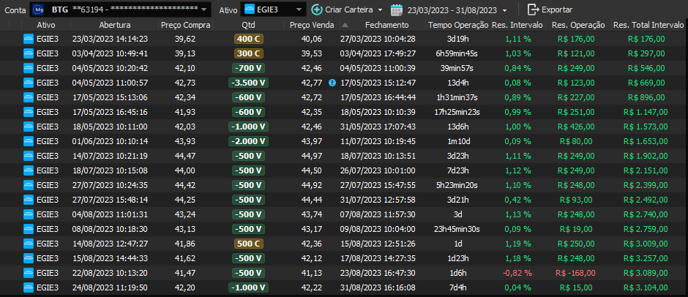688x297 pixels.
Task: Sort by the Res. Operação column header
Action: [578, 25]
